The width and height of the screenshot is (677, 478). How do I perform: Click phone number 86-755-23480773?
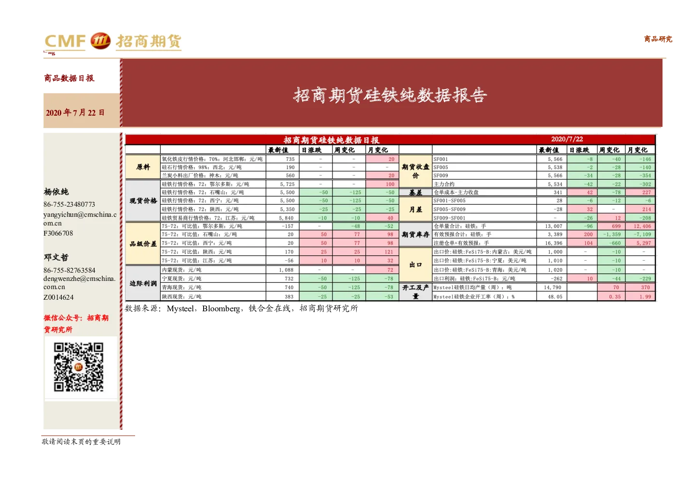69,204
